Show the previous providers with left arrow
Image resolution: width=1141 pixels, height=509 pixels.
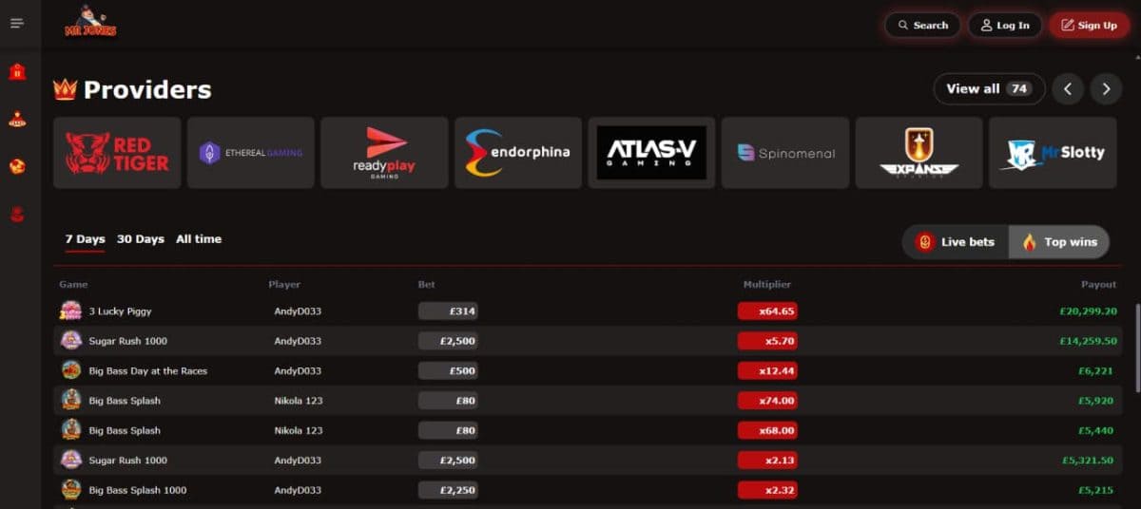point(1068,89)
